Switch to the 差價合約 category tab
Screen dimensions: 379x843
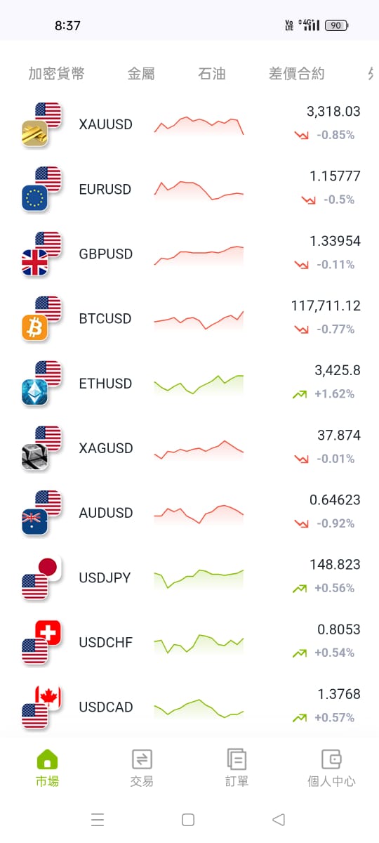tap(297, 74)
